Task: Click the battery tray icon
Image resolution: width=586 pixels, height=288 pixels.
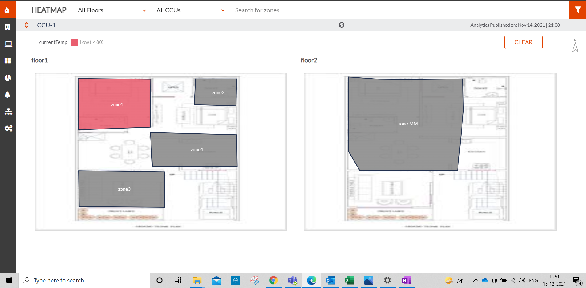Action: pyautogui.click(x=504, y=280)
